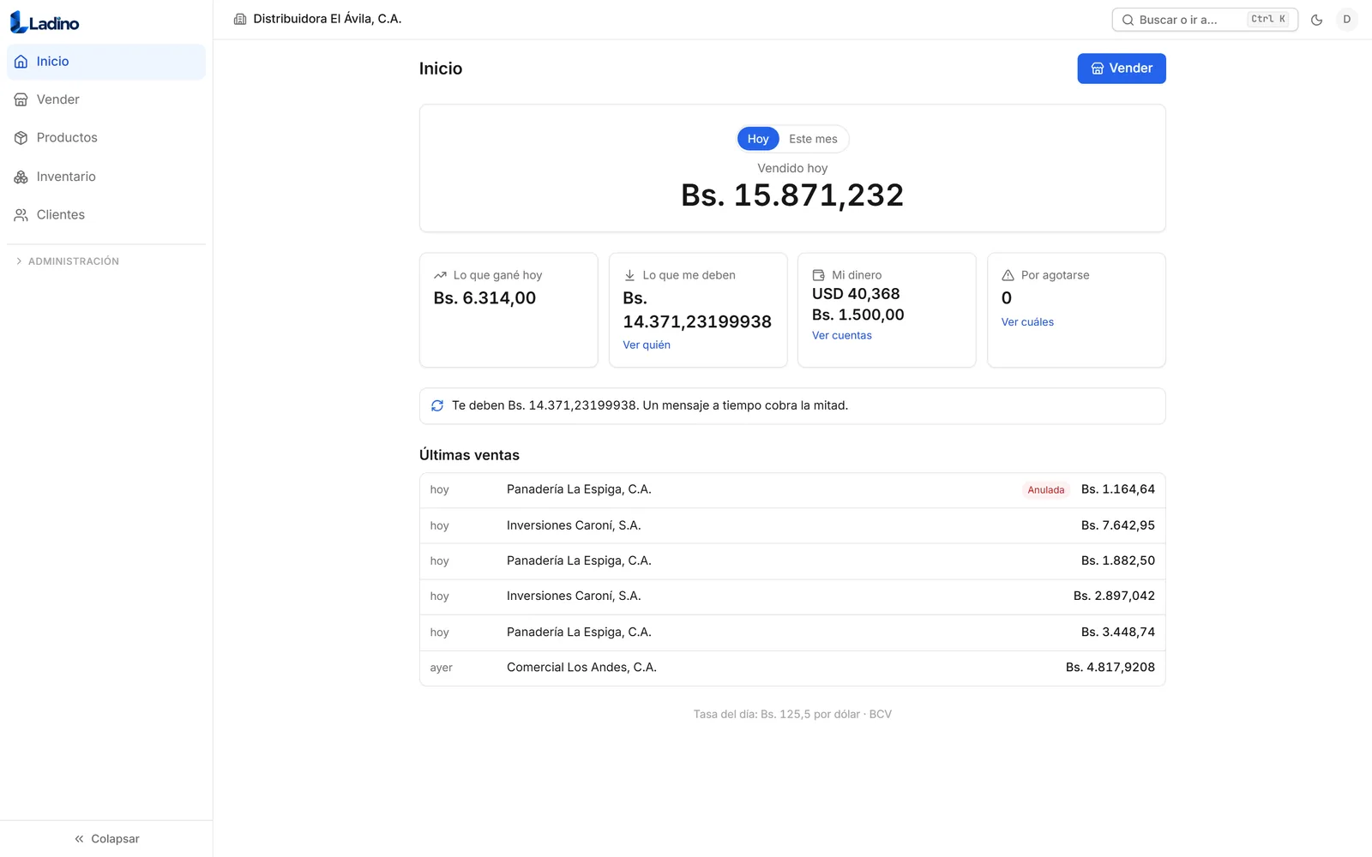
Task: Open Productos via its box icon
Action: pyautogui.click(x=21, y=138)
